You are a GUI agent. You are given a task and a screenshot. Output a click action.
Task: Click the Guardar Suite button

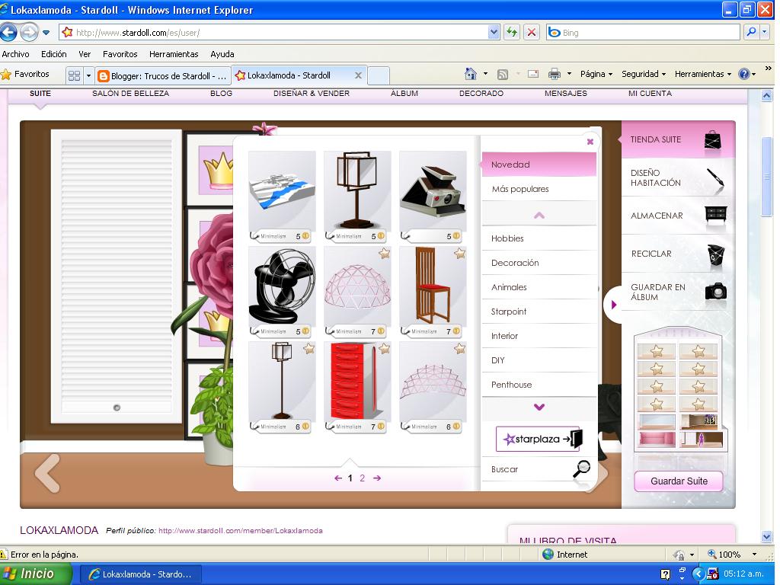679,481
